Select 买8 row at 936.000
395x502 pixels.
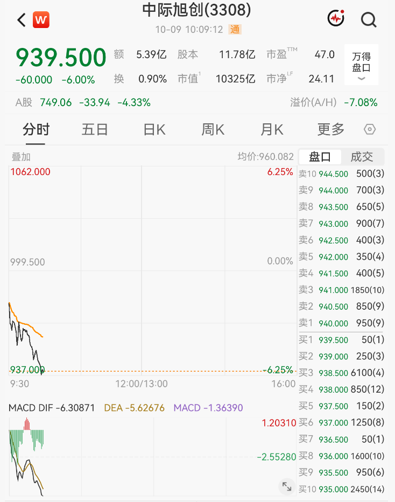point(341,456)
